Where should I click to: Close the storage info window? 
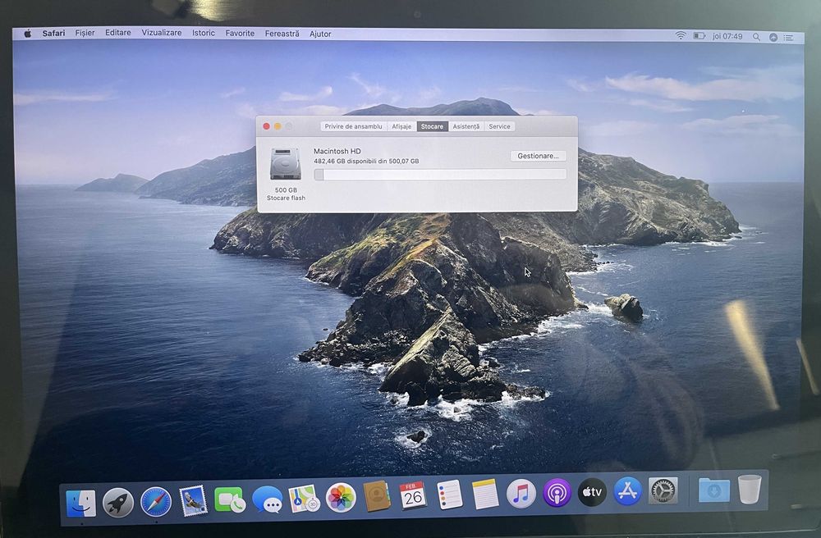pyautogui.click(x=266, y=126)
